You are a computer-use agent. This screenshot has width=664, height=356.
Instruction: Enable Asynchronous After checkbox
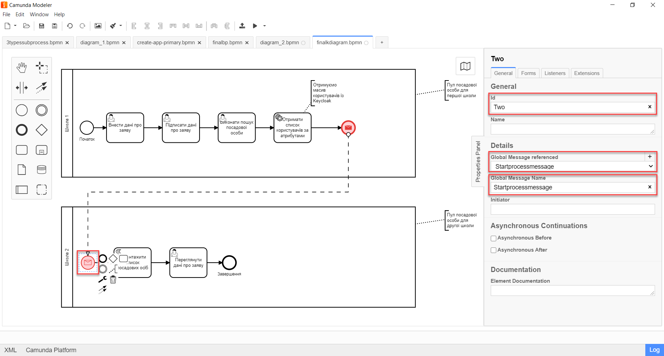pyautogui.click(x=494, y=250)
